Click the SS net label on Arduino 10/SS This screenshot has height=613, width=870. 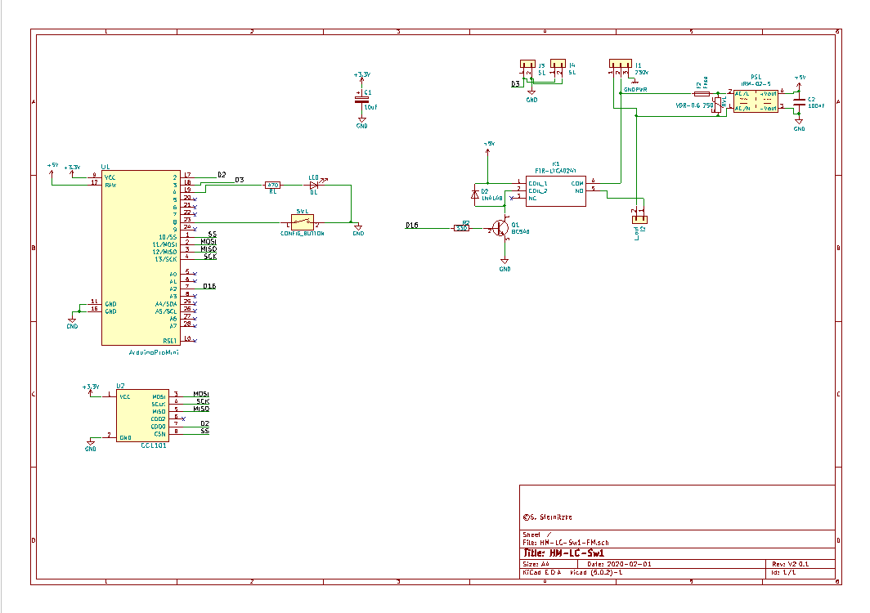pos(213,235)
